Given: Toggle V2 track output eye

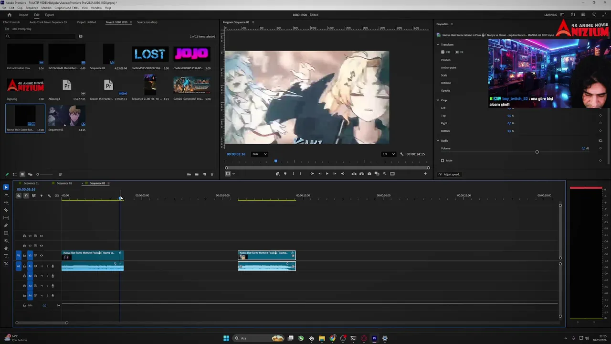Looking at the screenshot, I should pyautogui.click(x=41, y=246).
